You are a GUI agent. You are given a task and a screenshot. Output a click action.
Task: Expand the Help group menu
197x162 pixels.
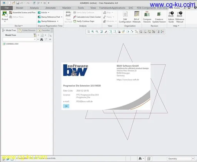coord(176,26)
